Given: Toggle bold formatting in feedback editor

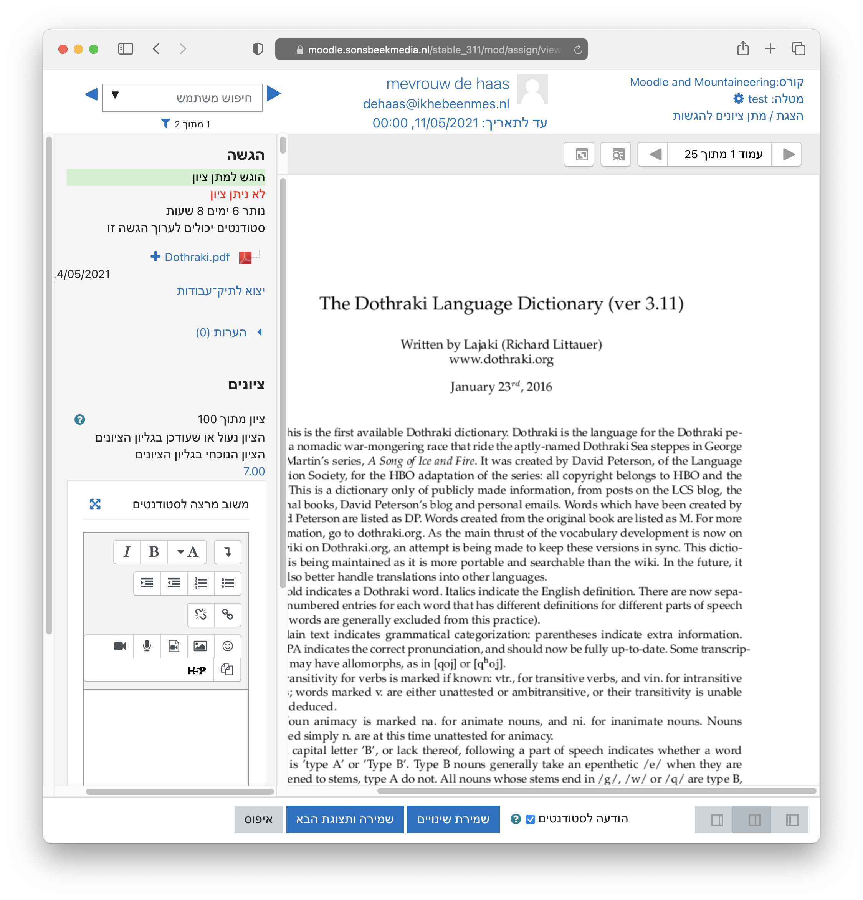Looking at the screenshot, I should [154, 551].
